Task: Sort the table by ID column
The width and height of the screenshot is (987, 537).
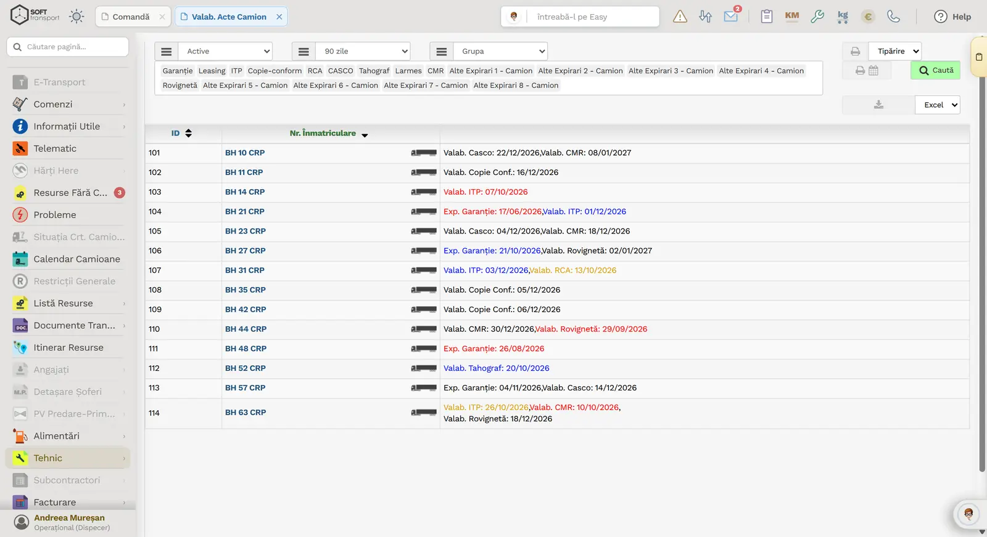Action: (x=181, y=133)
